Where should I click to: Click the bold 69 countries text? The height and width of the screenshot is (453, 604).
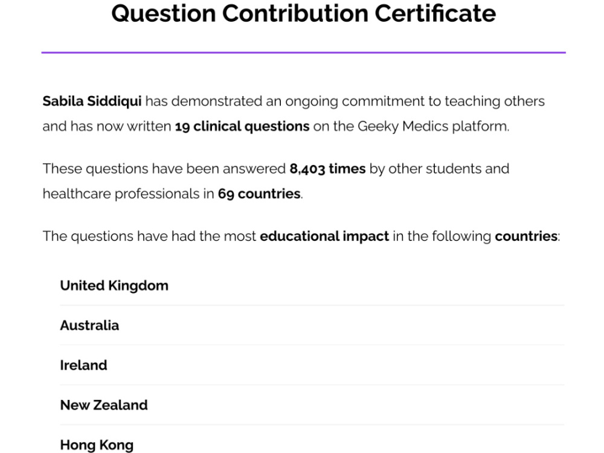coord(259,194)
